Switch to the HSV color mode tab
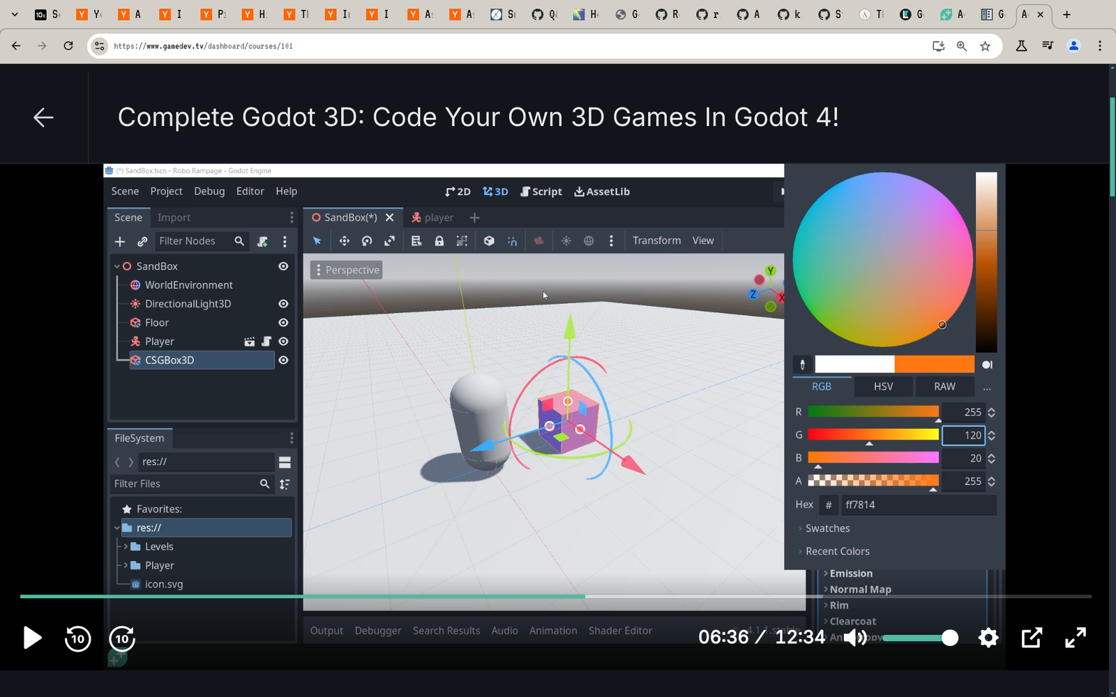The width and height of the screenshot is (1116, 697). (883, 387)
